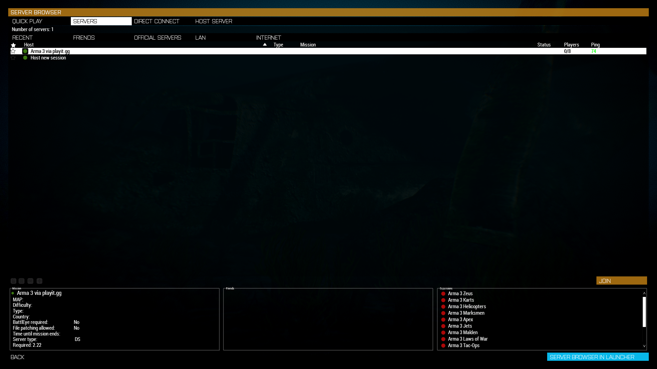
Task: Toggle favorite star beside Host new session
Action: pyautogui.click(x=13, y=58)
